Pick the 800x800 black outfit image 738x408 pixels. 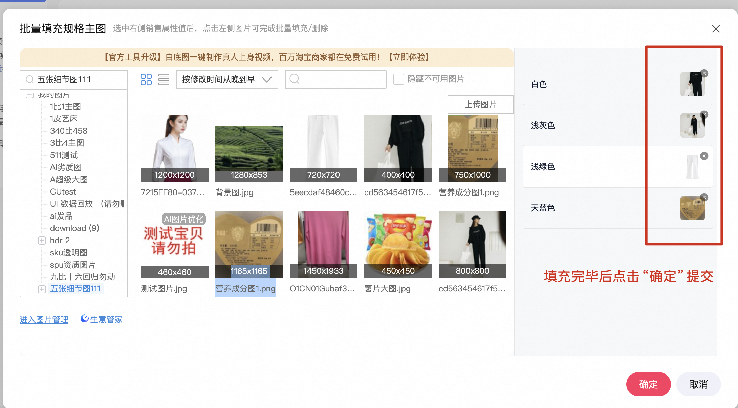[x=473, y=244]
